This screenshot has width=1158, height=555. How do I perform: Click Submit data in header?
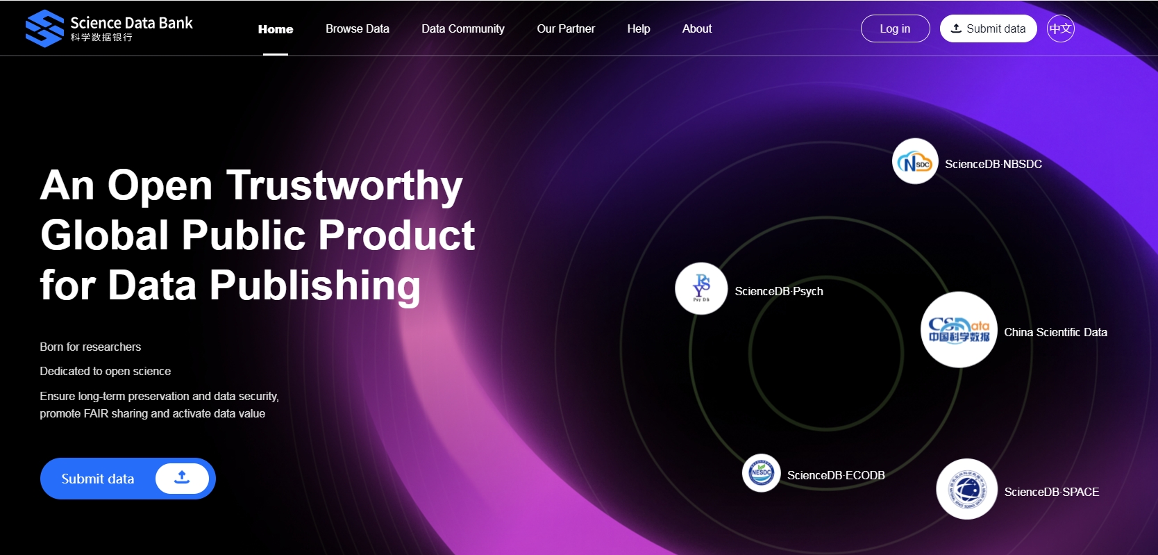pyautogui.click(x=988, y=28)
